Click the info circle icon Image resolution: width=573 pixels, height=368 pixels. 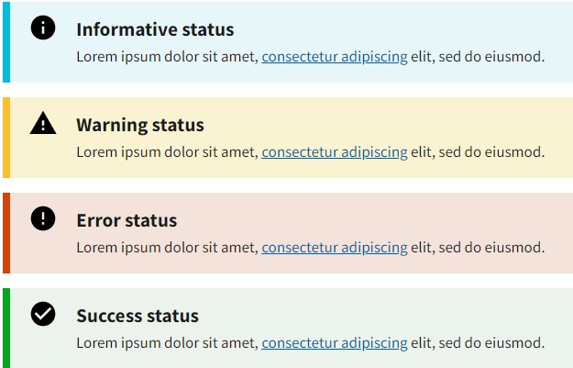point(43,28)
